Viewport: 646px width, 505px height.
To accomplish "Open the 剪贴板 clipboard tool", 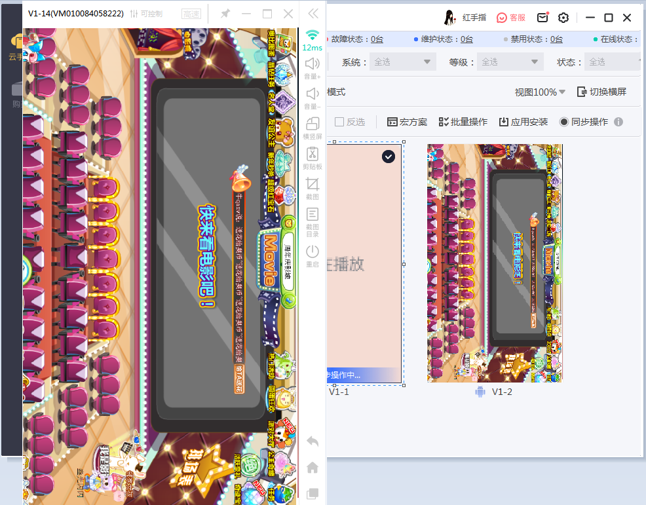I will tap(313, 159).
